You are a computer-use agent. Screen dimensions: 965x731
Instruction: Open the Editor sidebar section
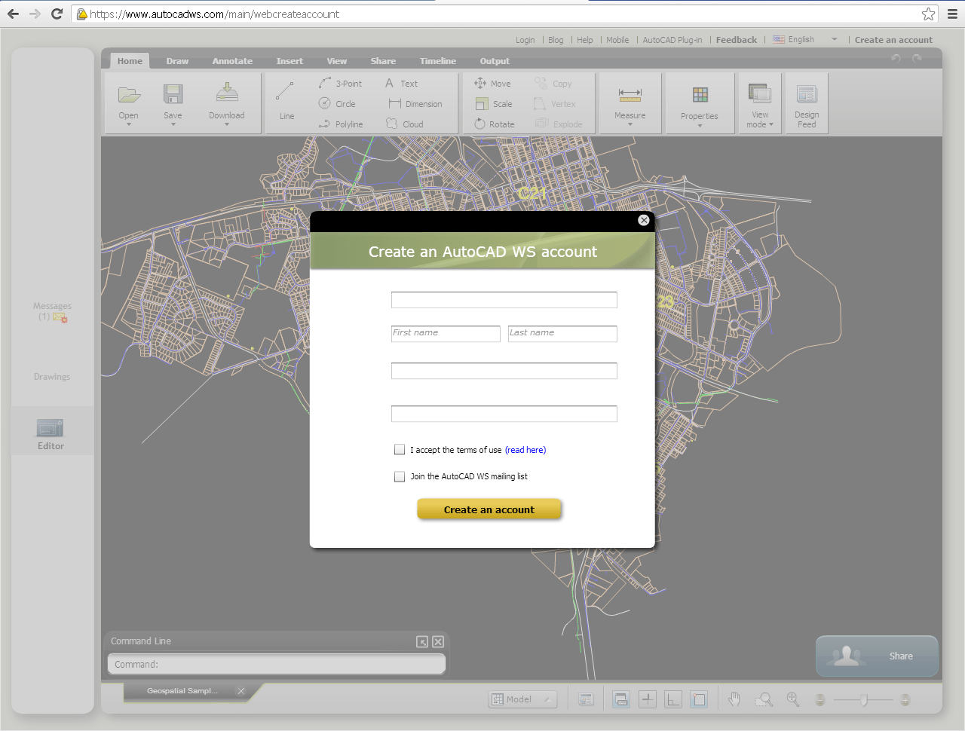click(51, 434)
